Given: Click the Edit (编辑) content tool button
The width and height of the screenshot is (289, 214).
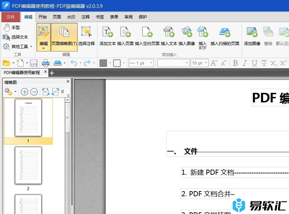Looking at the screenshot, I should click(x=44, y=37).
